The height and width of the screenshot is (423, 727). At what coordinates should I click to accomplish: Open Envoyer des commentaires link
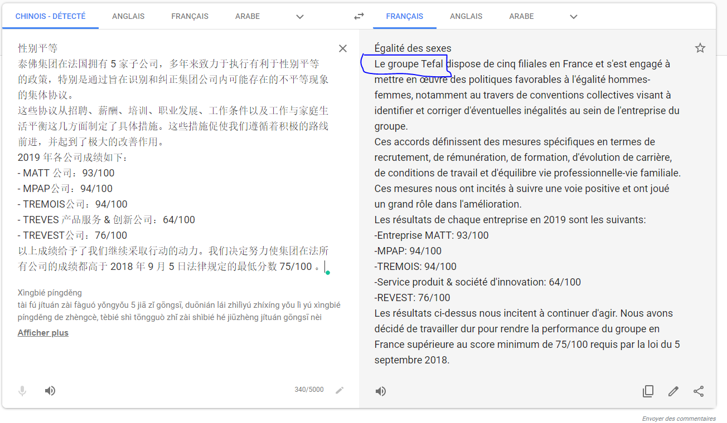(x=678, y=419)
